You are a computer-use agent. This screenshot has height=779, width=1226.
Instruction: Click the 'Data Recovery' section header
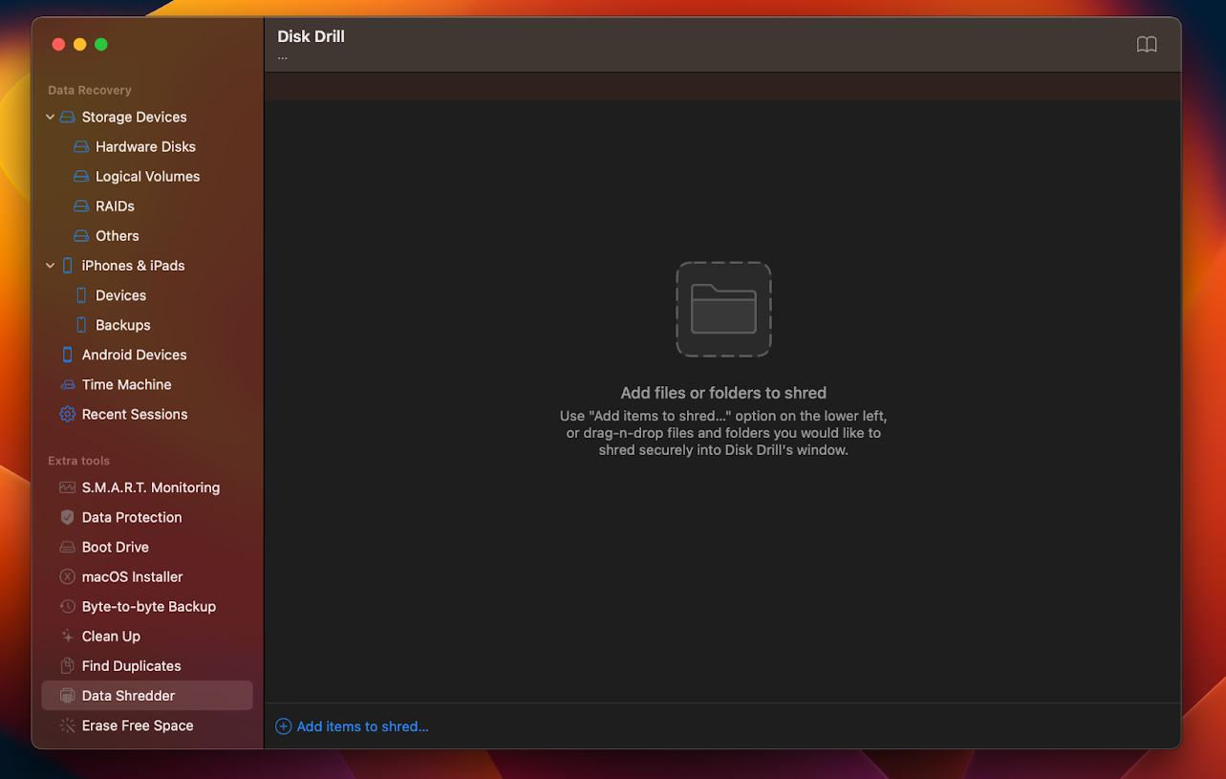[90, 90]
